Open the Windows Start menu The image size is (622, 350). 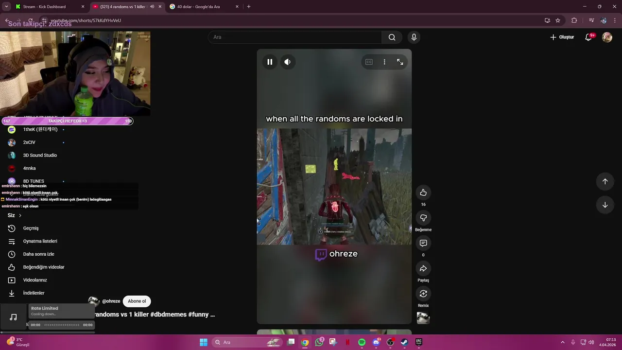[204, 342]
